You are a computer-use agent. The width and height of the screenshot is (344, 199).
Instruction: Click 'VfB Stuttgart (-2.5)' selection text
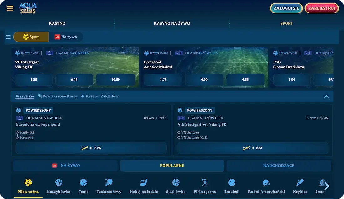(194, 138)
